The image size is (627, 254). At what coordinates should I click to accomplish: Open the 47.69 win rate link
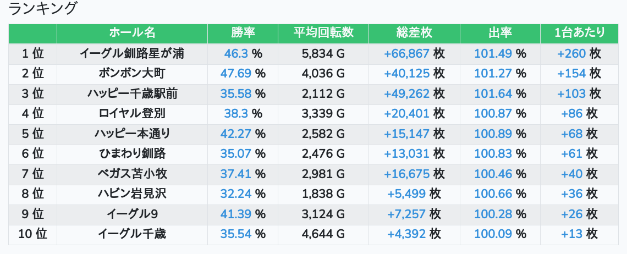[x=236, y=74]
